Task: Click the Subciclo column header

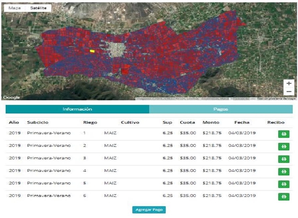Action: [x=38, y=122]
